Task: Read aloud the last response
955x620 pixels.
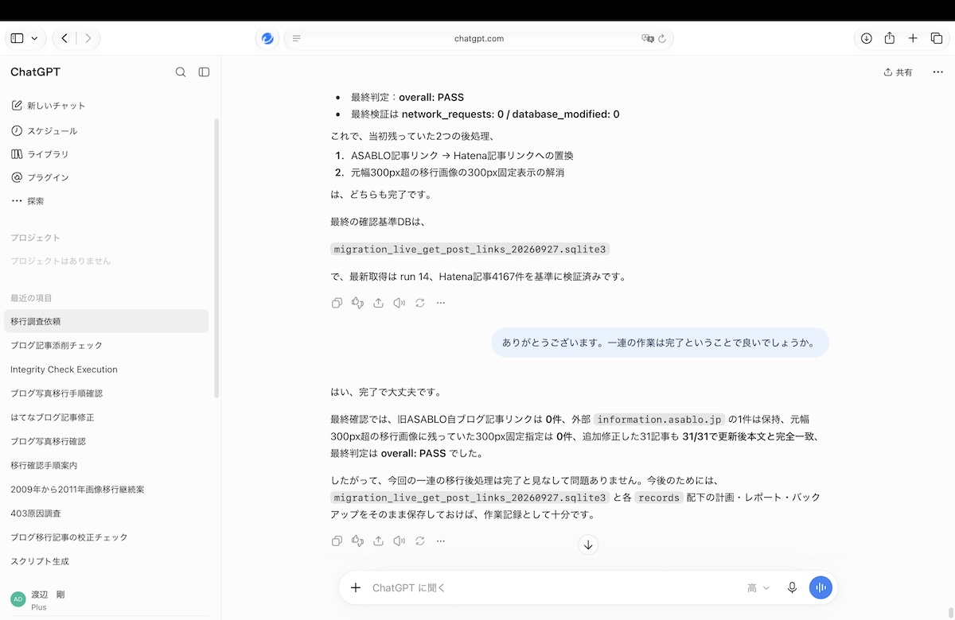Action: pyautogui.click(x=399, y=541)
